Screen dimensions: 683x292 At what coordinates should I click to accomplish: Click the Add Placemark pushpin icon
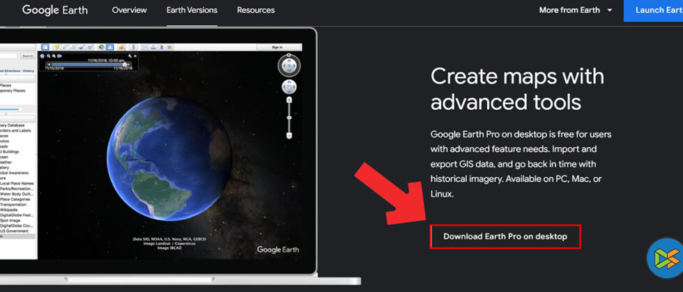pyautogui.click(x=57, y=47)
